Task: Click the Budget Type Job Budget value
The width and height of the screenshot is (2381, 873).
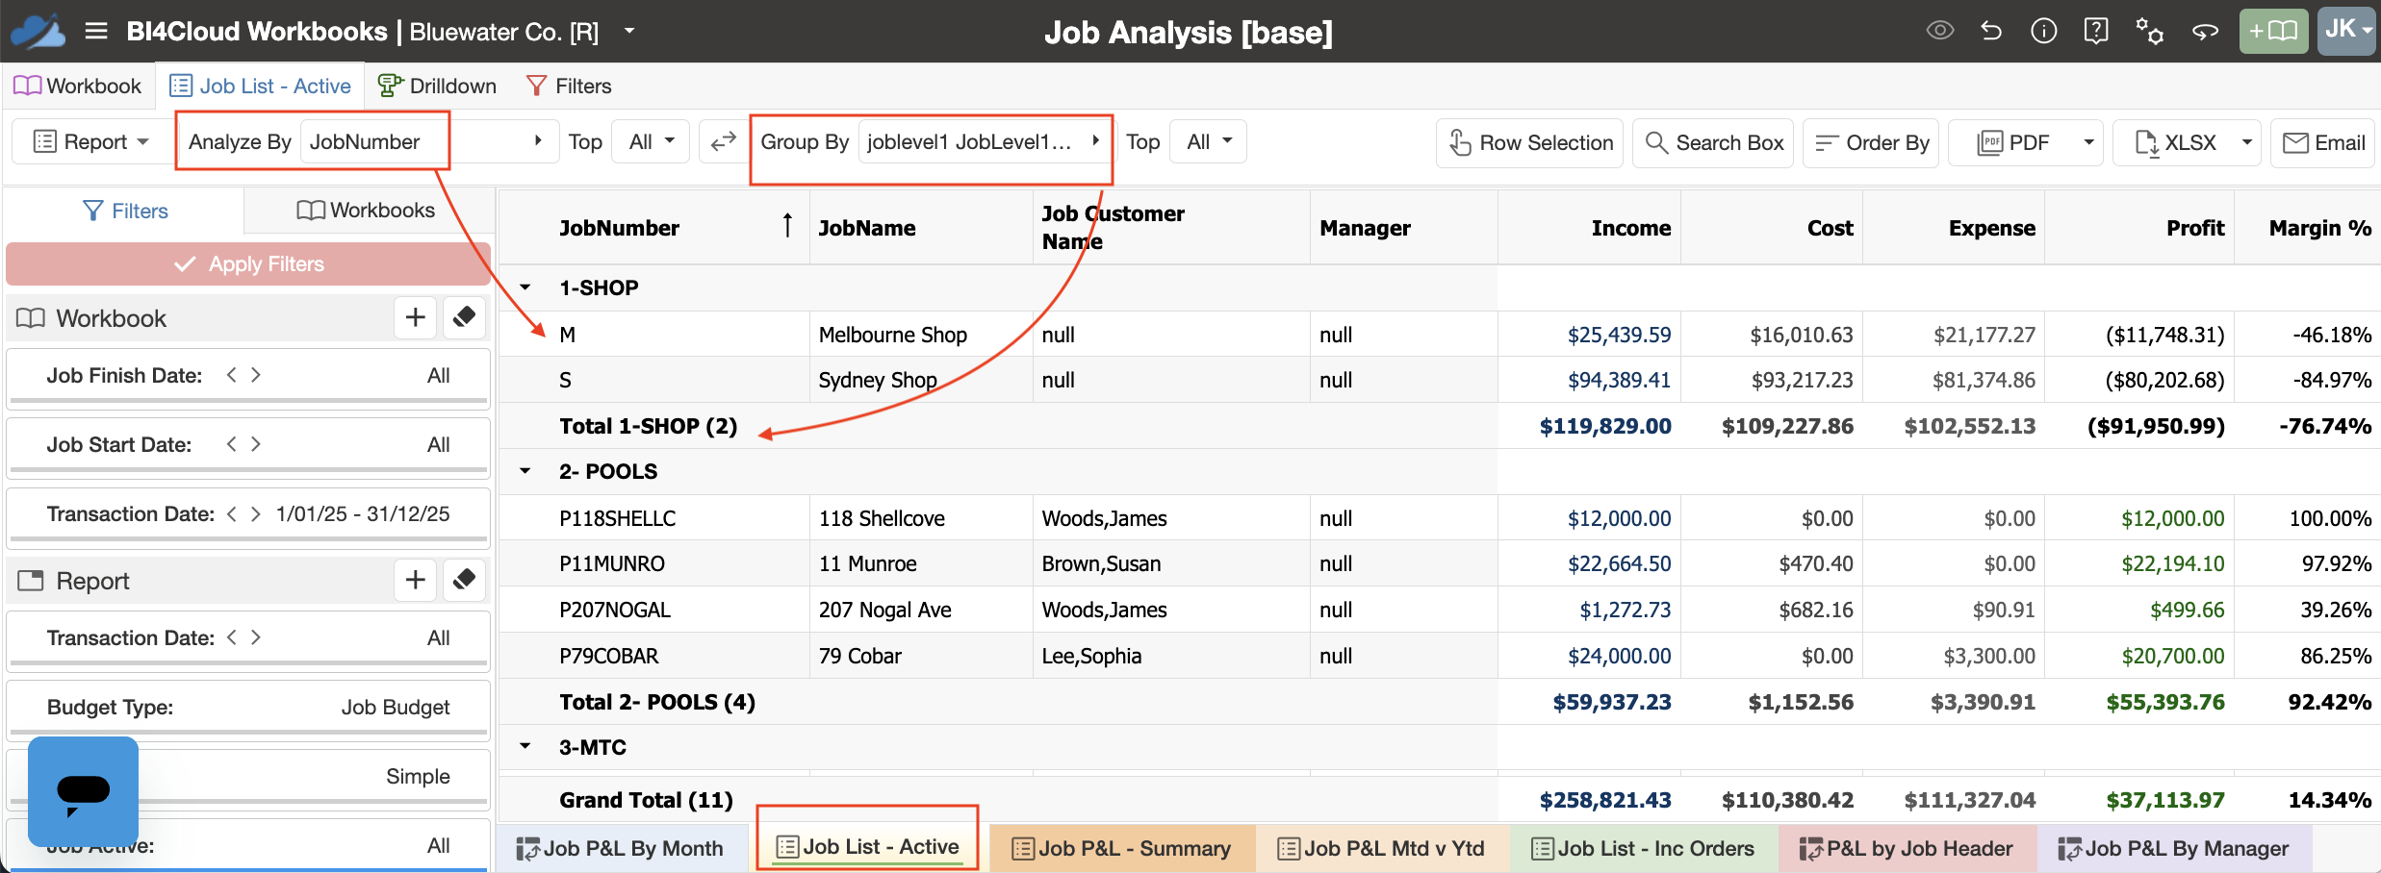Action: coord(395,708)
